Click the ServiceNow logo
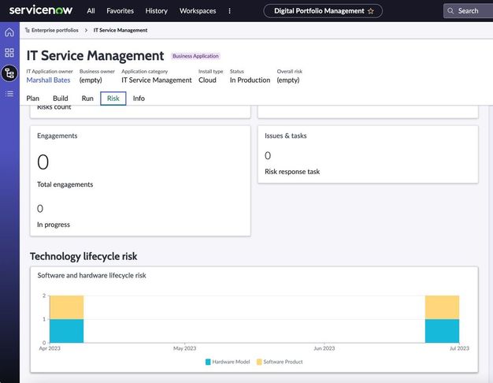493x383 pixels. click(42, 11)
